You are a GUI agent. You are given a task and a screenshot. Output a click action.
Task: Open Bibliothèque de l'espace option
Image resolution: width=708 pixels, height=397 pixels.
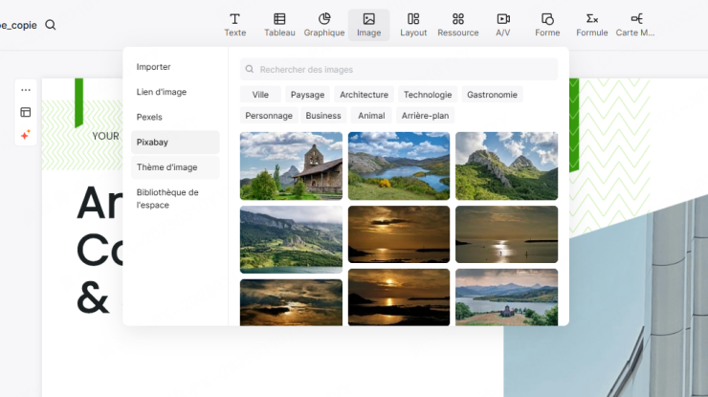167,198
